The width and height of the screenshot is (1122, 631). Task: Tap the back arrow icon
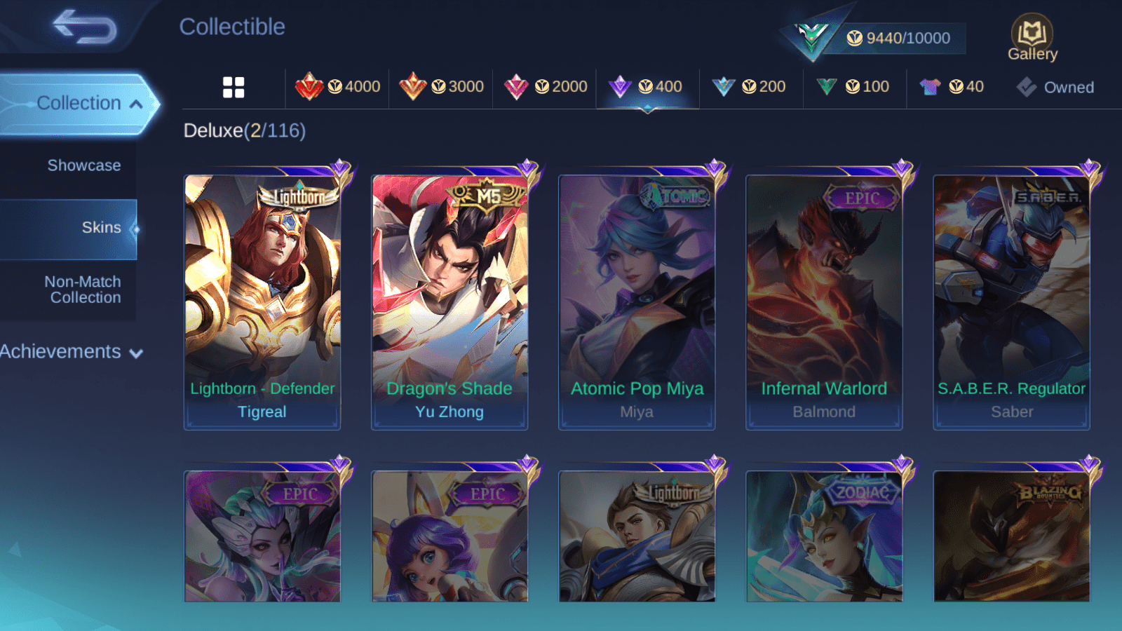pyautogui.click(x=85, y=27)
